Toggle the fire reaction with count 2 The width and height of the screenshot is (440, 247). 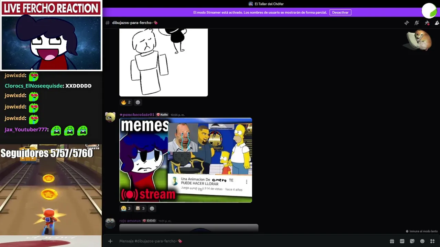tap(125, 102)
